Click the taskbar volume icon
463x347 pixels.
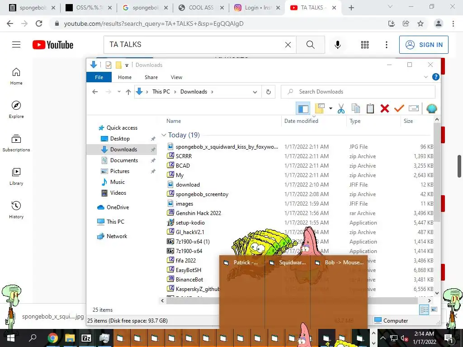tap(404, 338)
